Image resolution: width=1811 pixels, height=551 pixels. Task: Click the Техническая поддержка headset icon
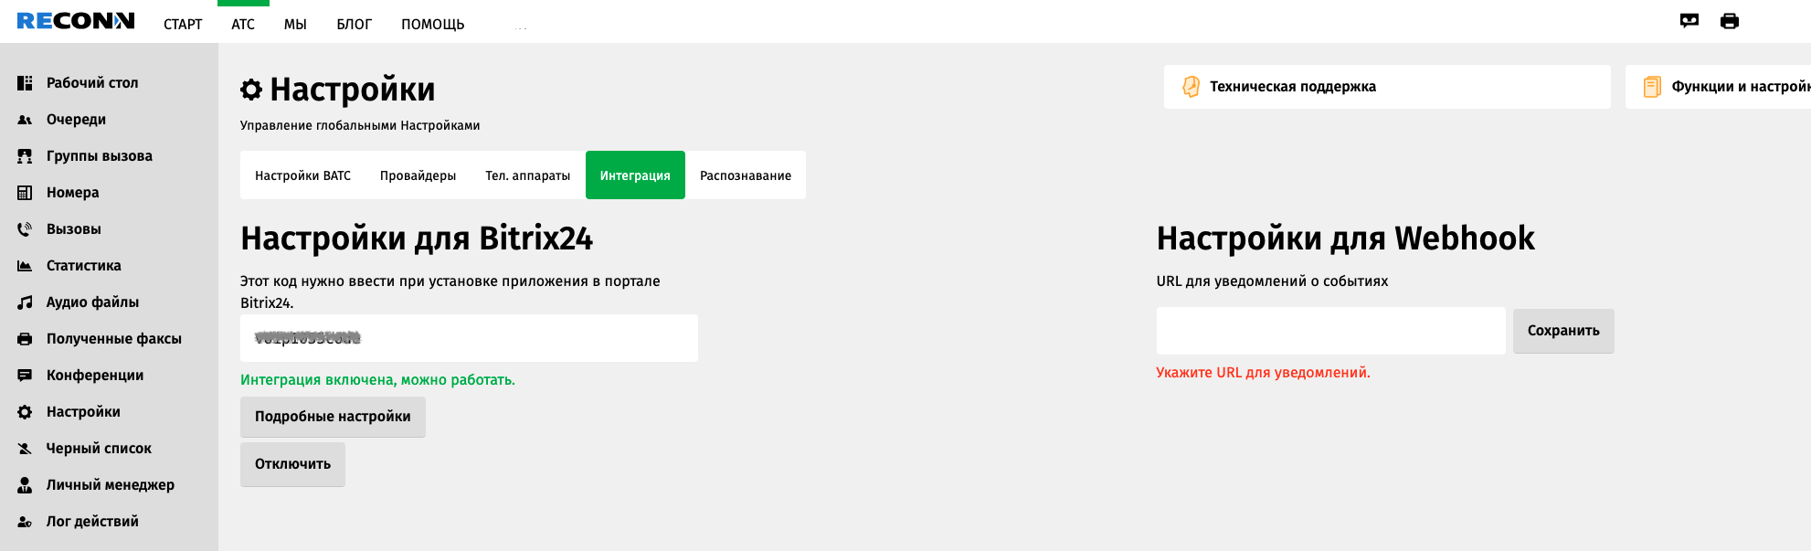1191,87
